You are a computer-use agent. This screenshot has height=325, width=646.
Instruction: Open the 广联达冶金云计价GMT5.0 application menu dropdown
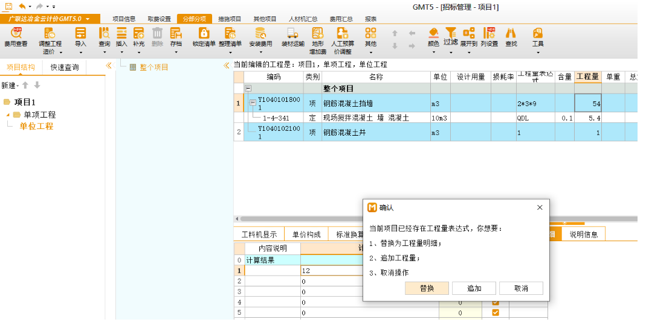(88, 19)
